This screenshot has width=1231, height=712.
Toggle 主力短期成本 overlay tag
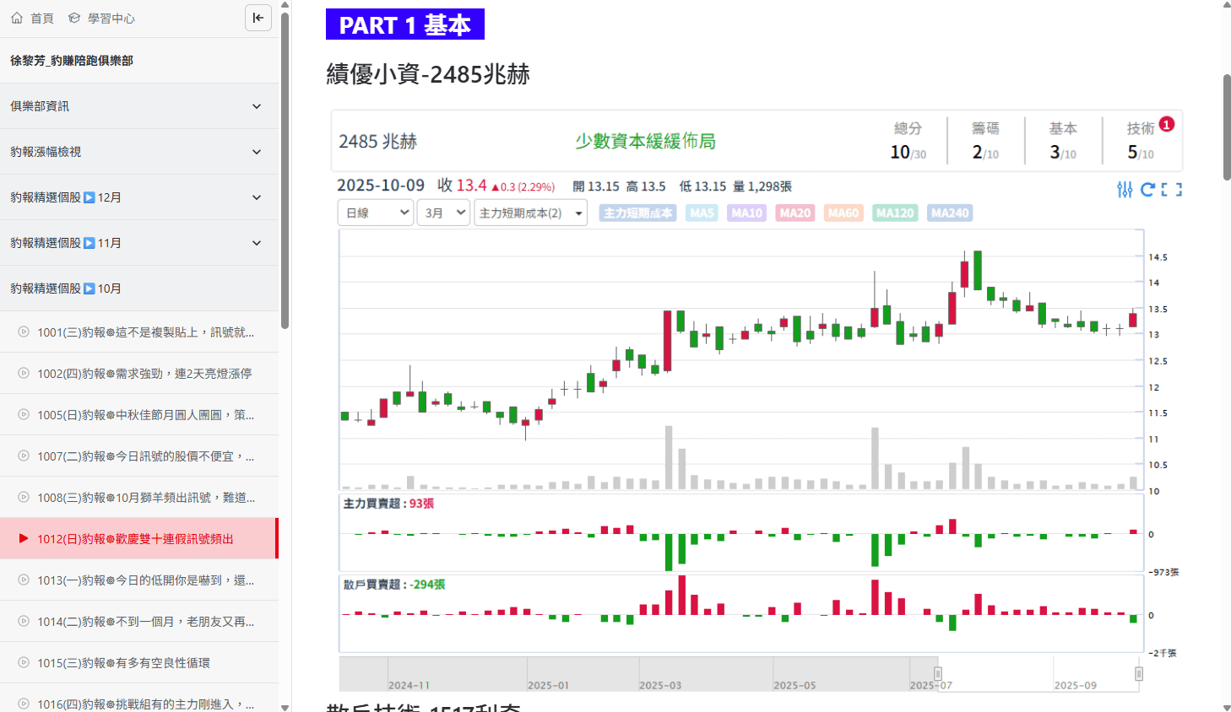click(637, 213)
